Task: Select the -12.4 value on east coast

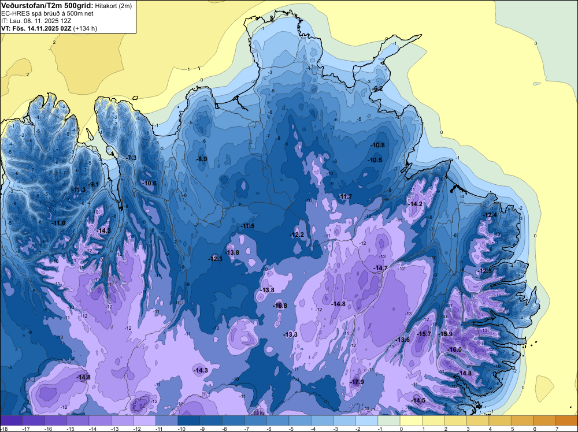Action: 491,215
